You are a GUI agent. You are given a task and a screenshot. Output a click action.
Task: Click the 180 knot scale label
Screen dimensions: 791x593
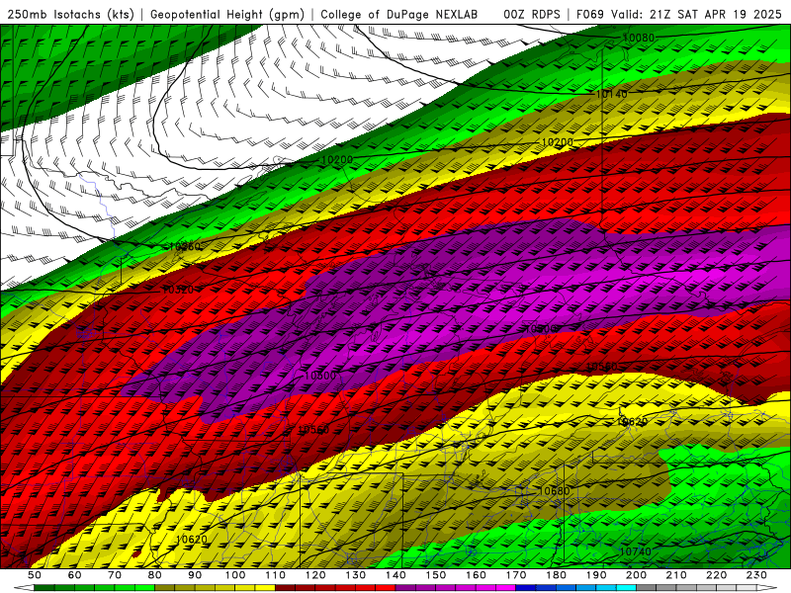[x=557, y=575]
